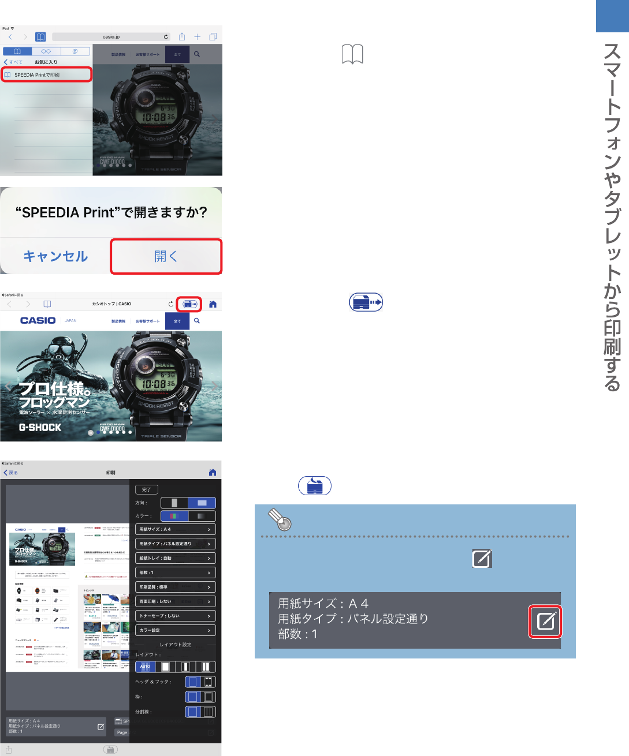Open カラー設定 submenu
Viewport: 629px width, 756px height.
(x=176, y=630)
